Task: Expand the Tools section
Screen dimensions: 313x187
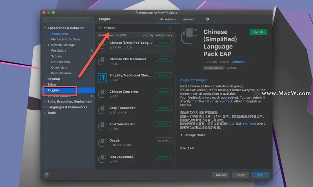Action: pos(45,113)
